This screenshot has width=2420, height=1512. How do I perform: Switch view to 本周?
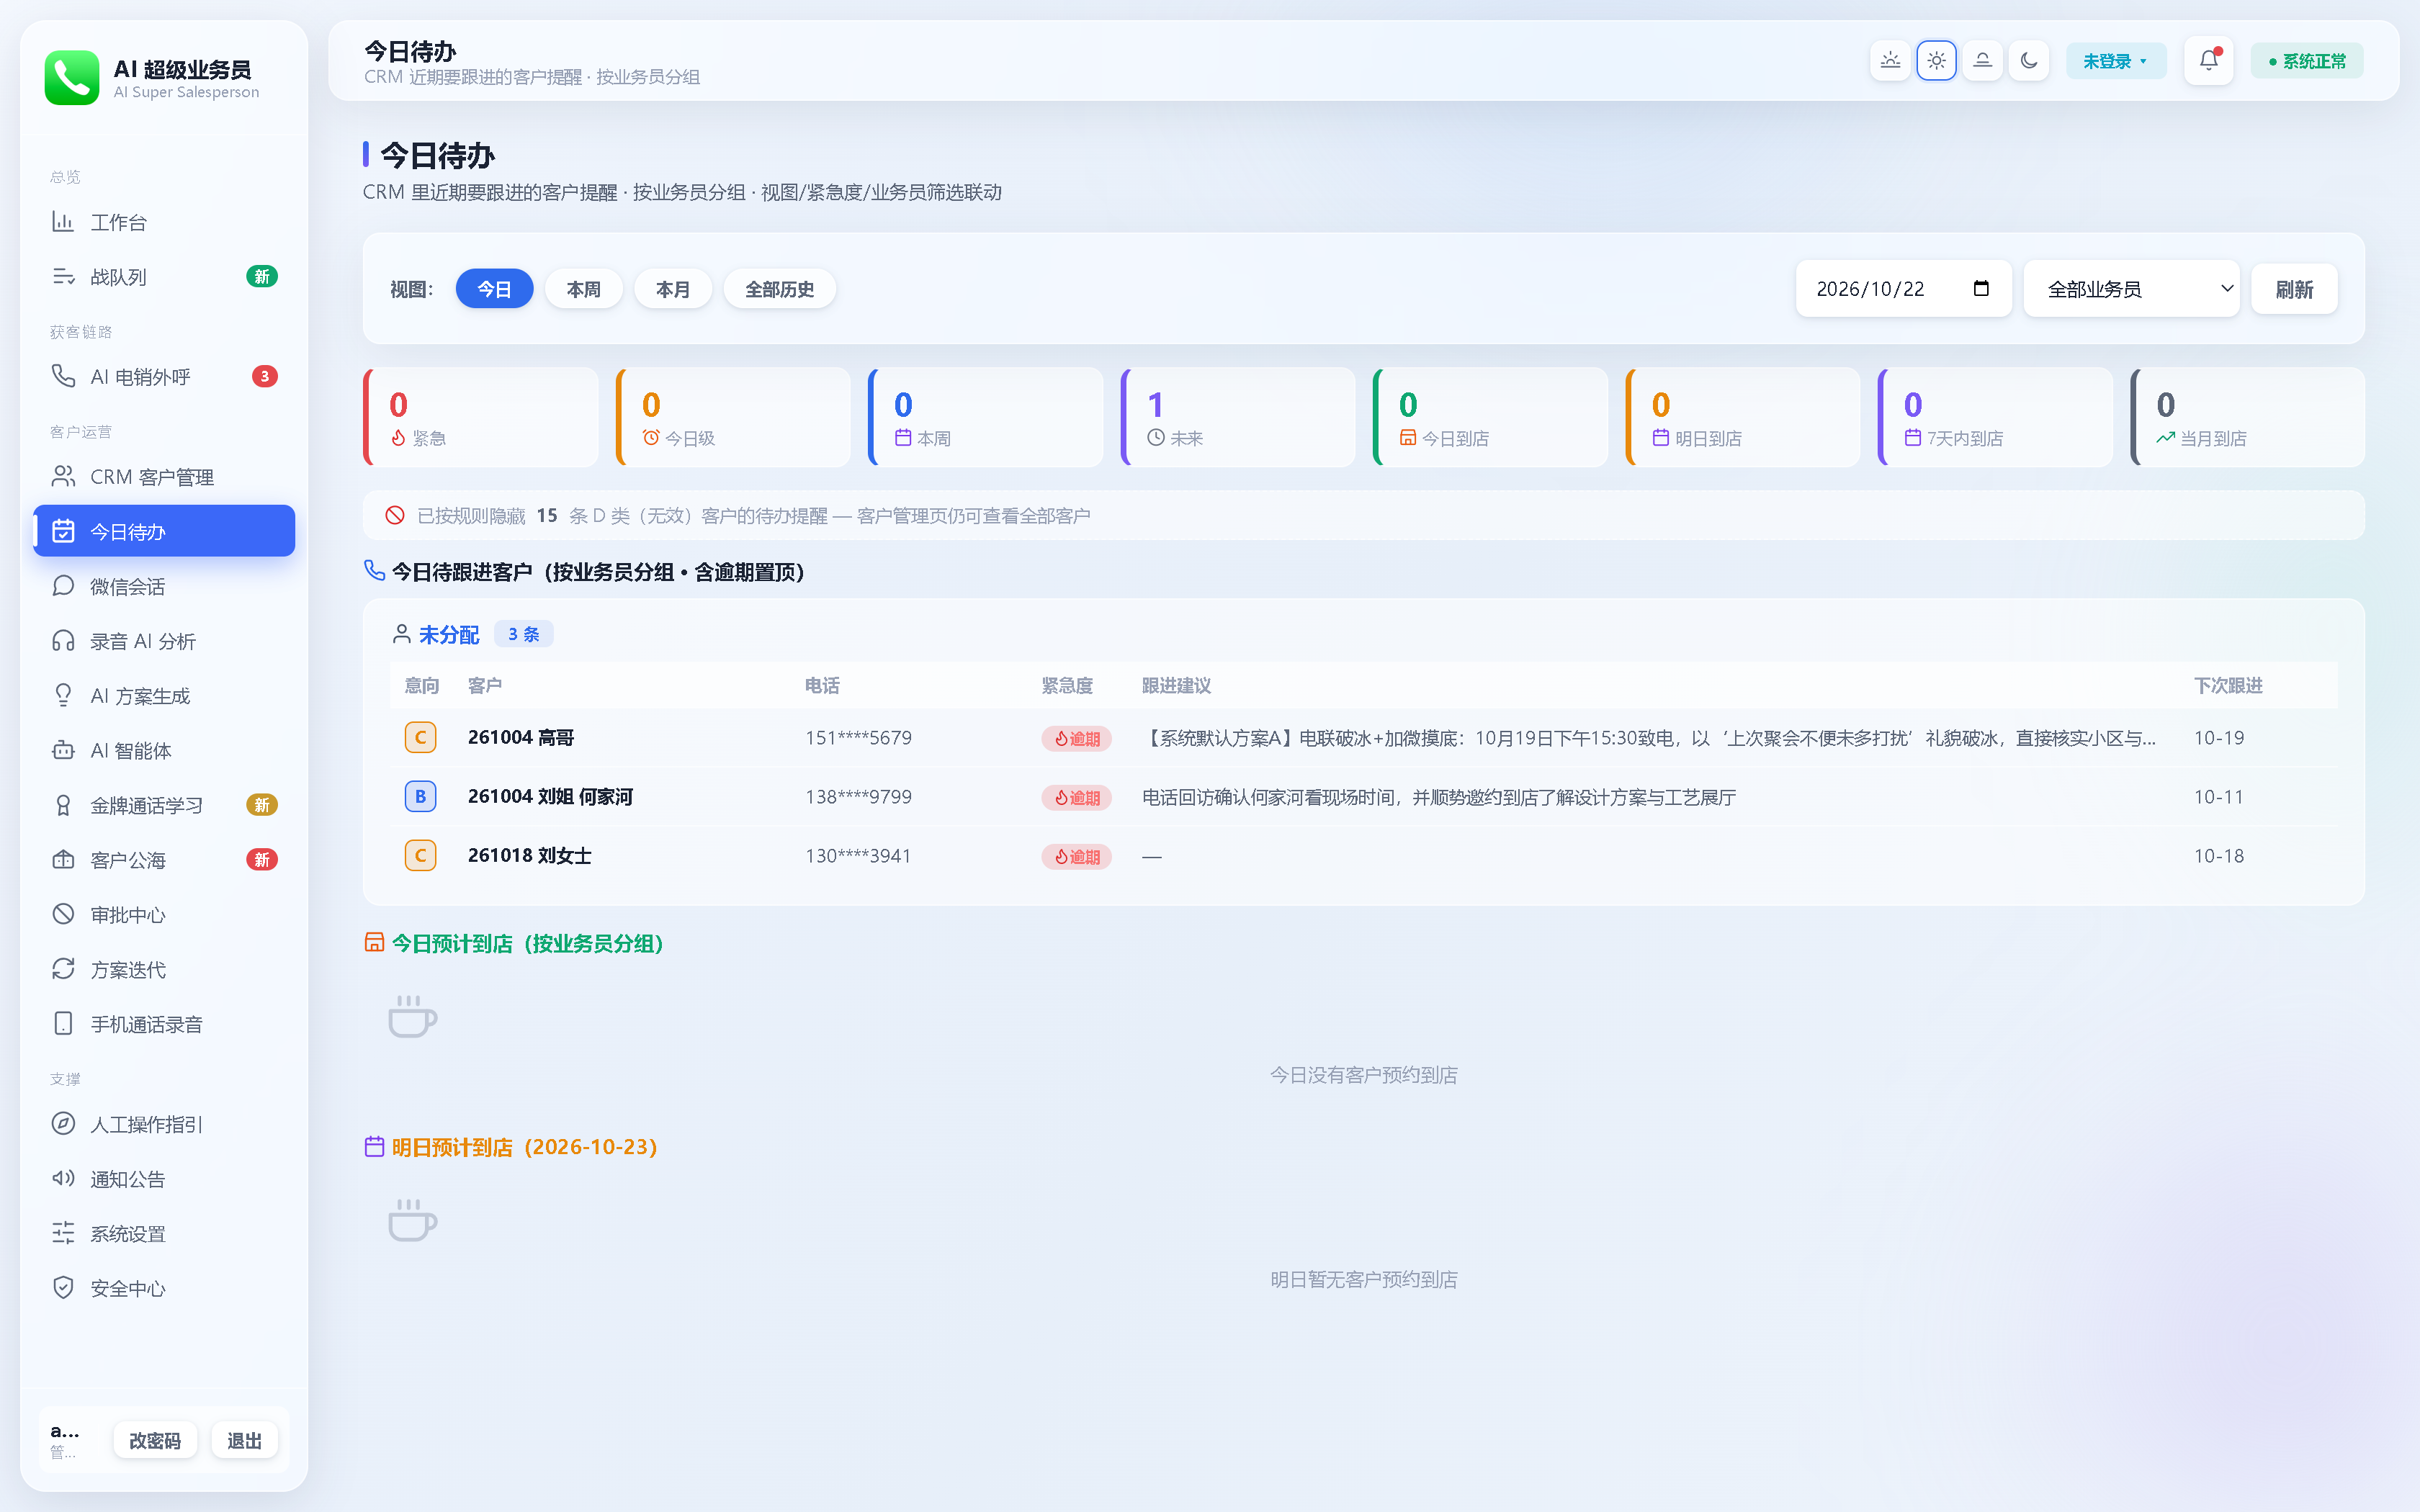point(584,289)
